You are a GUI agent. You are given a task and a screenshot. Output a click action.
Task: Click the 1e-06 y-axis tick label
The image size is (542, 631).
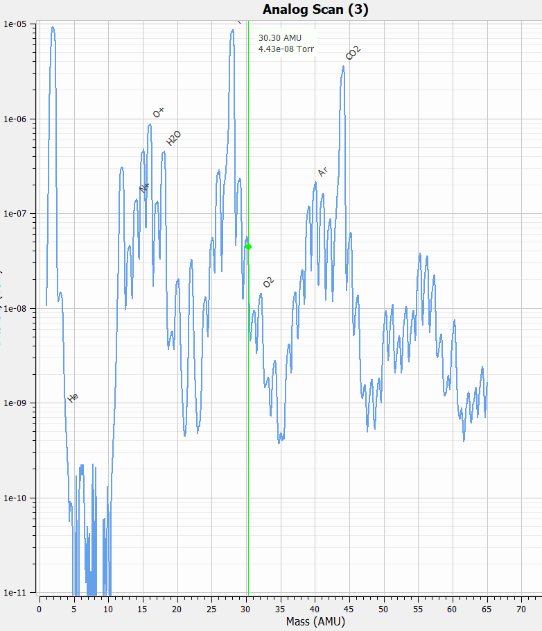click(x=15, y=119)
